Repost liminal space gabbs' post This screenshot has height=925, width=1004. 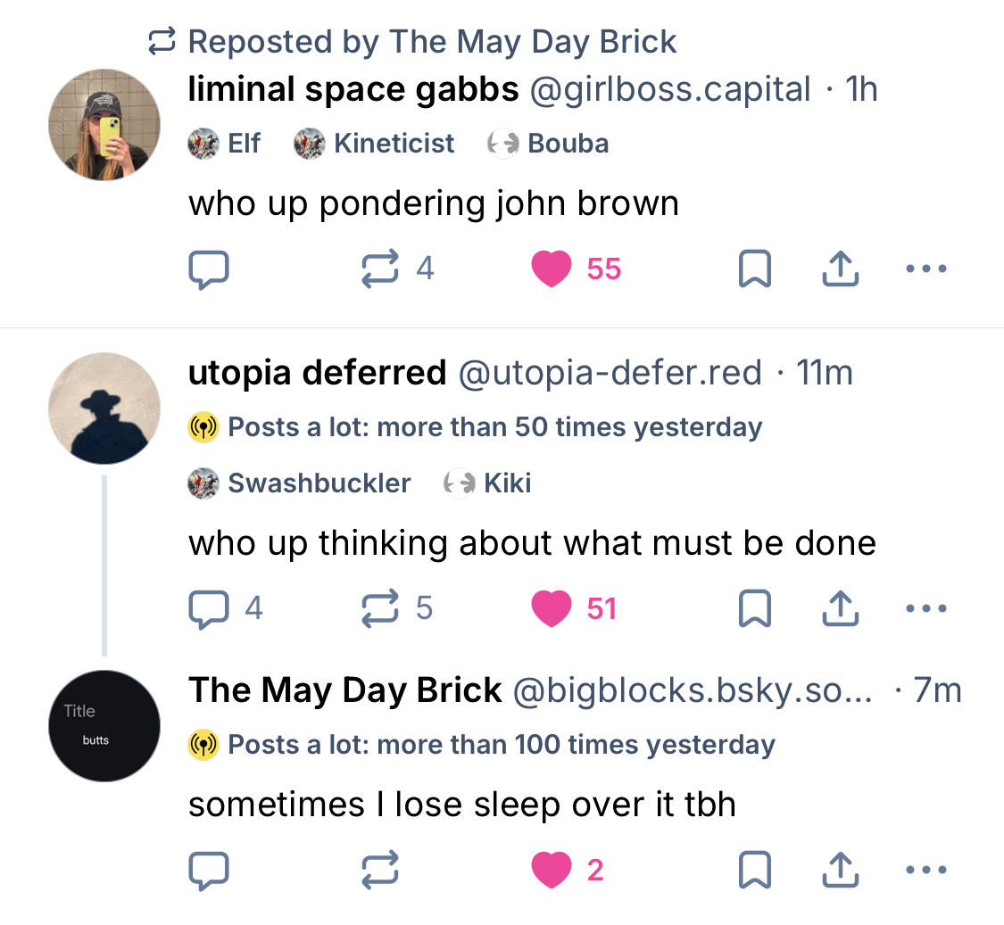[380, 268]
